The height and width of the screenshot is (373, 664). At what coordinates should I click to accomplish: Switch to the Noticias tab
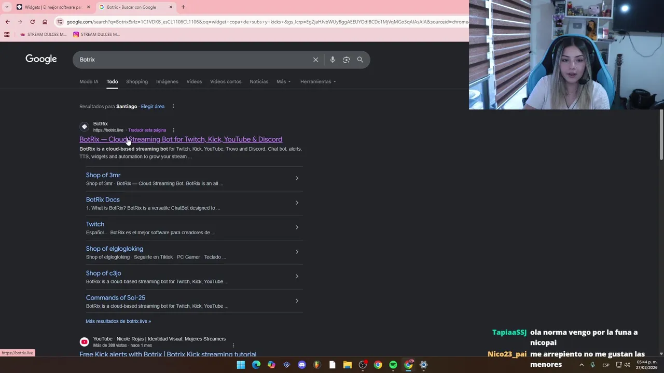pyautogui.click(x=259, y=81)
